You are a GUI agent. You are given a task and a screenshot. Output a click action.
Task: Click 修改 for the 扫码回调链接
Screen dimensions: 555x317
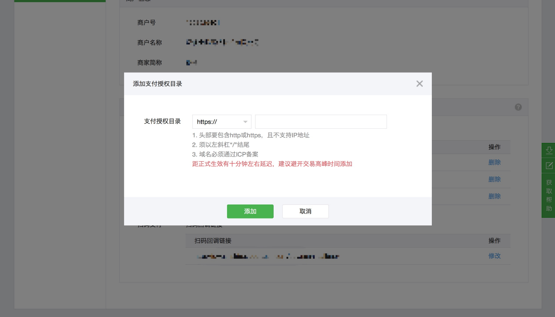tap(495, 256)
